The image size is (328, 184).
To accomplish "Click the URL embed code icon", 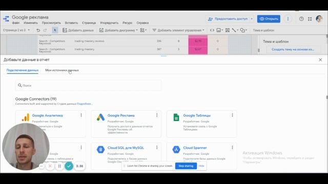I will [212, 30].
